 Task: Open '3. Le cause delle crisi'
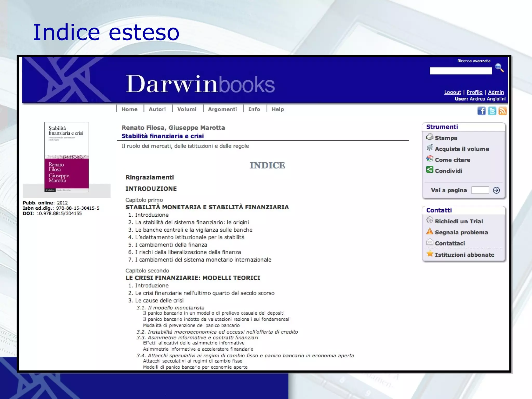pyautogui.click(x=156, y=301)
